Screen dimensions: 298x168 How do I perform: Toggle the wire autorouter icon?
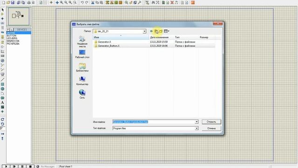click(x=147, y=2)
